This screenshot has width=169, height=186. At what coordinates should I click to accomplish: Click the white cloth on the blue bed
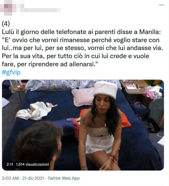(x=35, y=111)
